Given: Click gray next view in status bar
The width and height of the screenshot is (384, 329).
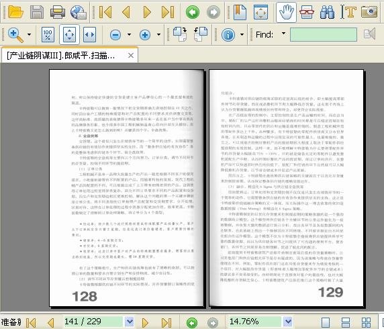Looking at the screenshot, I should pyautogui.click(x=213, y=323).
